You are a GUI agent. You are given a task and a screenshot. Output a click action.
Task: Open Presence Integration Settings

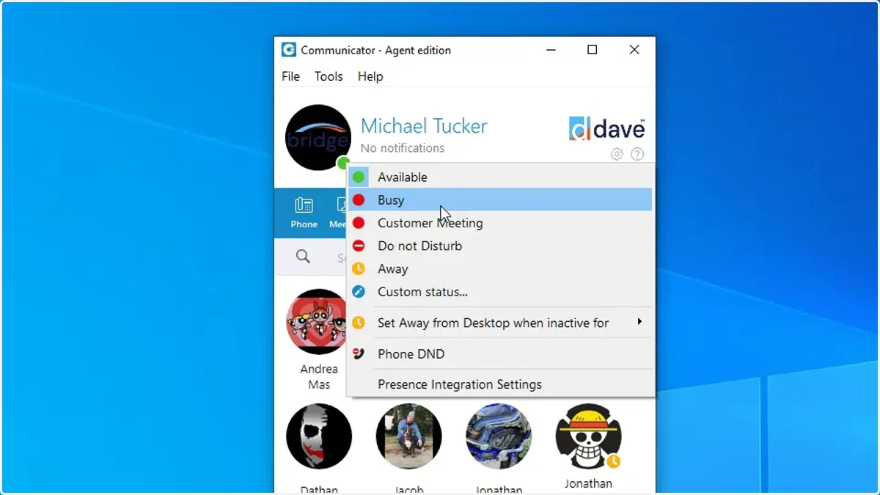[500, 384]
